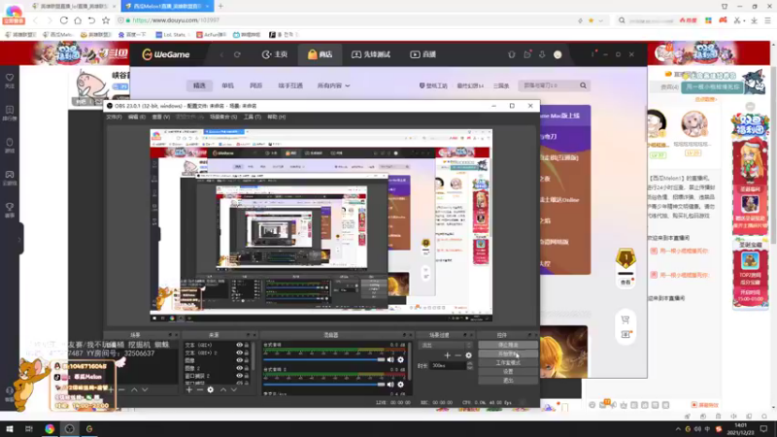Click the WeGame refresh arrow icon
The width and height of the screenshot is (777, 437).
[237, 54]
